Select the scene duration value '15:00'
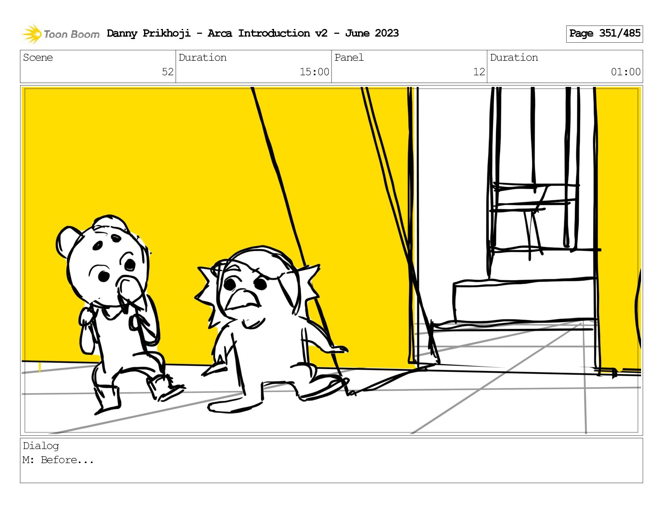 click(314, 72)
